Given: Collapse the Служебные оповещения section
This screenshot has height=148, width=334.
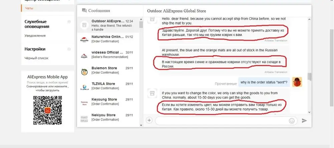Looking at the screenshot, I should [69, 22].
